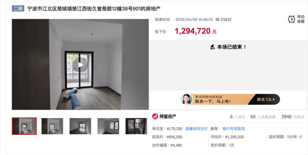308x155 pixels.
Task: Click the help icon next to 延时周期
Action: 301,137
